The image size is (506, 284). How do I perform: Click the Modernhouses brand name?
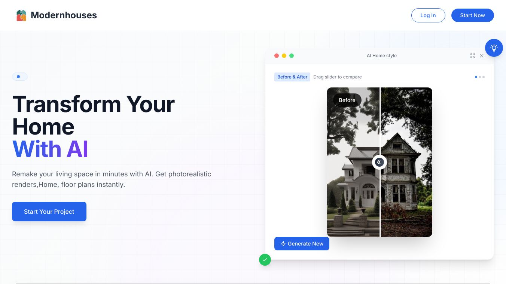tap(64, 15)
